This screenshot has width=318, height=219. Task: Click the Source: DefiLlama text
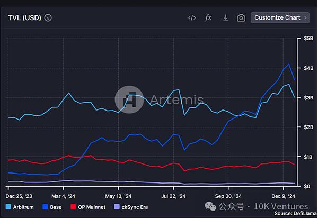(x=295, y=213)
